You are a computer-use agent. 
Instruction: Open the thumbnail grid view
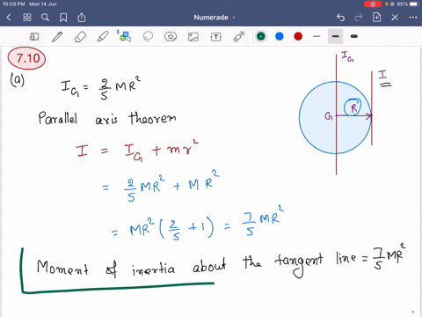[27, 18]
